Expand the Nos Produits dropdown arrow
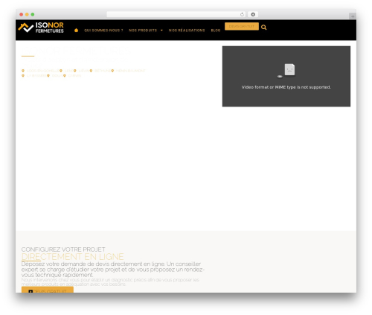The image size is (372, 315). pos(161,31)
